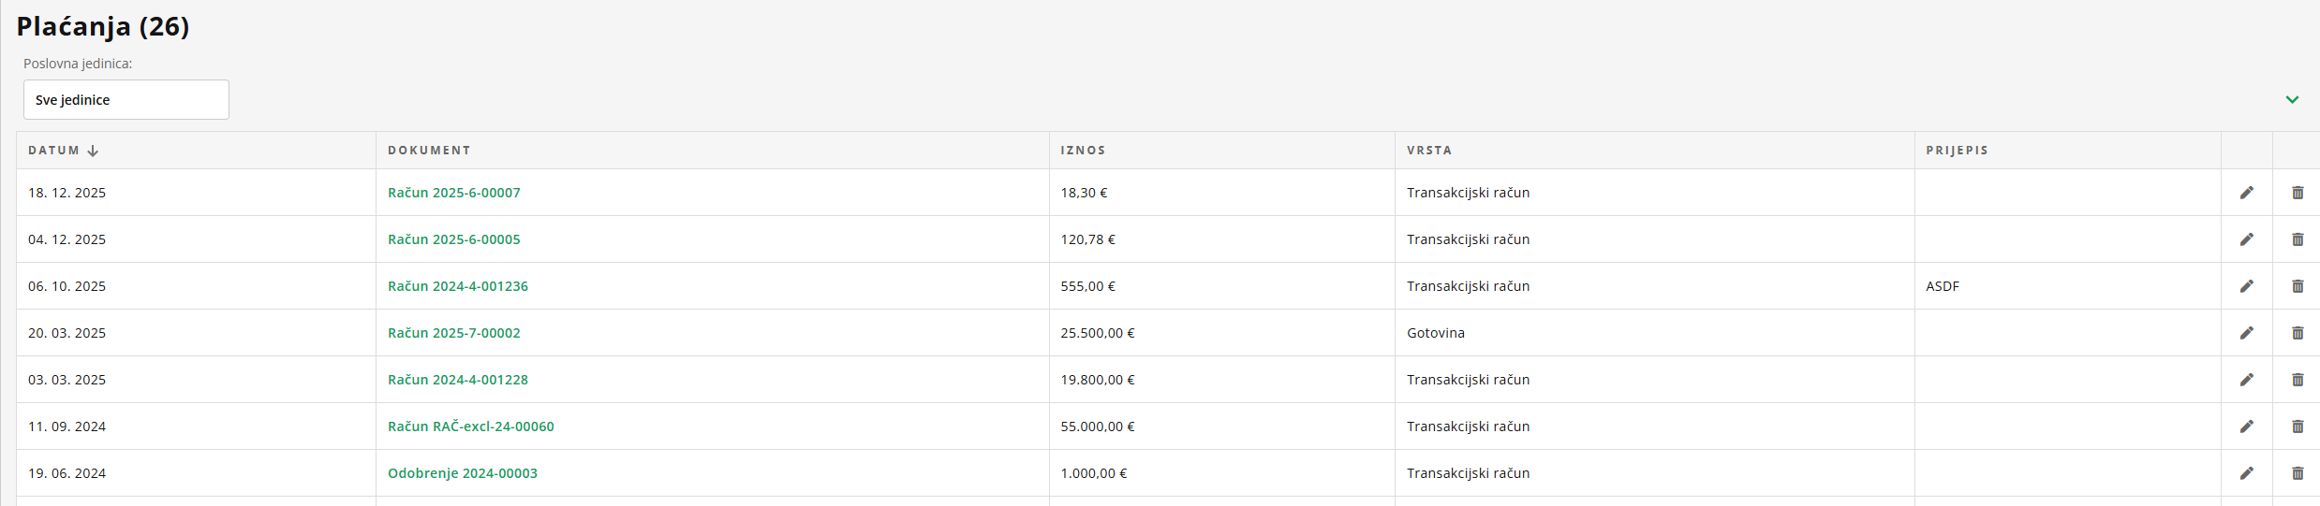2320x506 pixels.
Task: Edit the Gotovina payment of 25.500,00 €
Action: click(2246, 333)
